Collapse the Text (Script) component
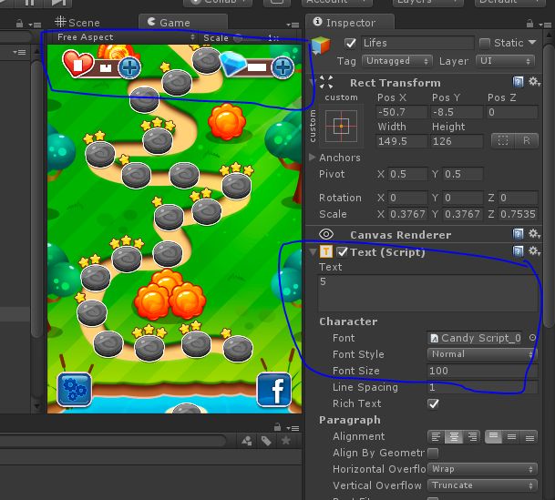The width and height of the screenshot is (555, 500). 313,251
